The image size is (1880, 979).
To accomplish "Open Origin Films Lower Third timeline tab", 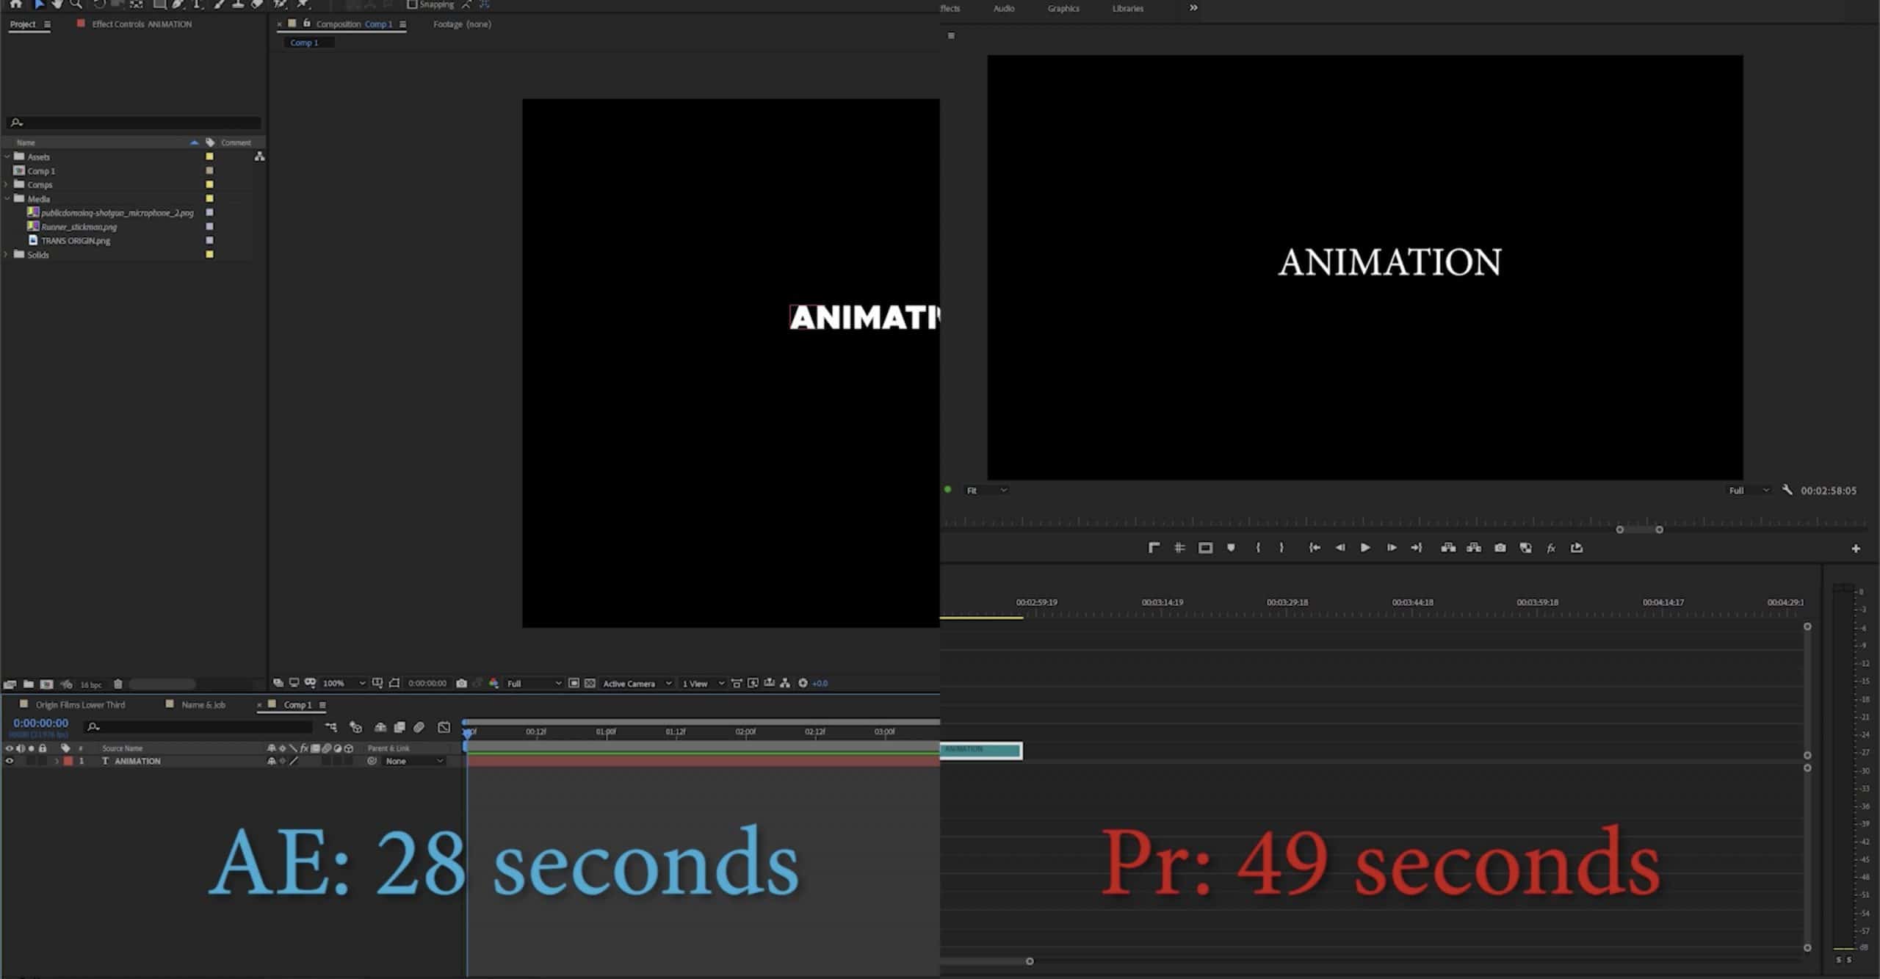I will point(80,704).
